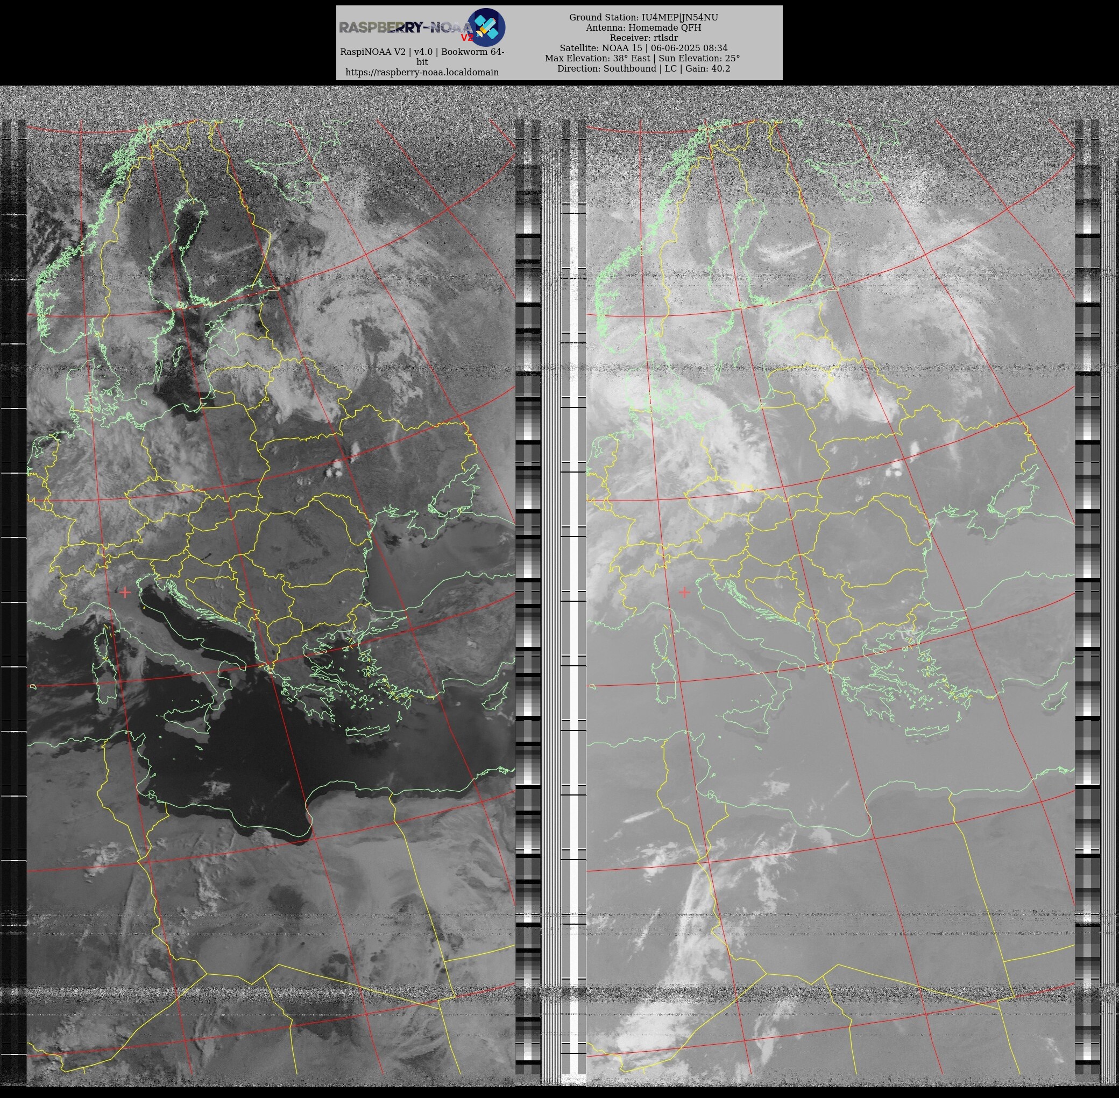Image resolution: width=1119 pixels, height=1098 pixels.
Task: Click 'Ground Station: IU4MEP|JN54NU' text
Action: (x=643, y=17)
